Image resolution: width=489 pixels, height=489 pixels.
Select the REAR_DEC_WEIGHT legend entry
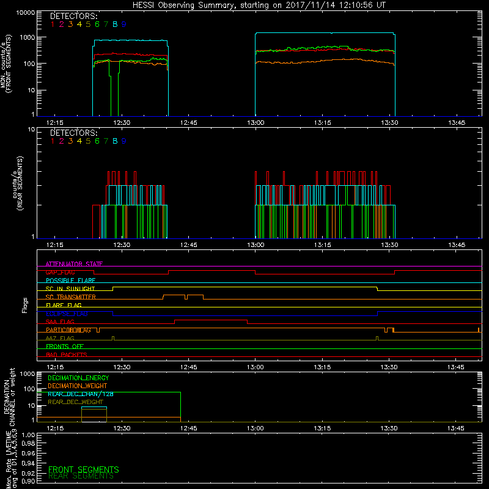75,402
